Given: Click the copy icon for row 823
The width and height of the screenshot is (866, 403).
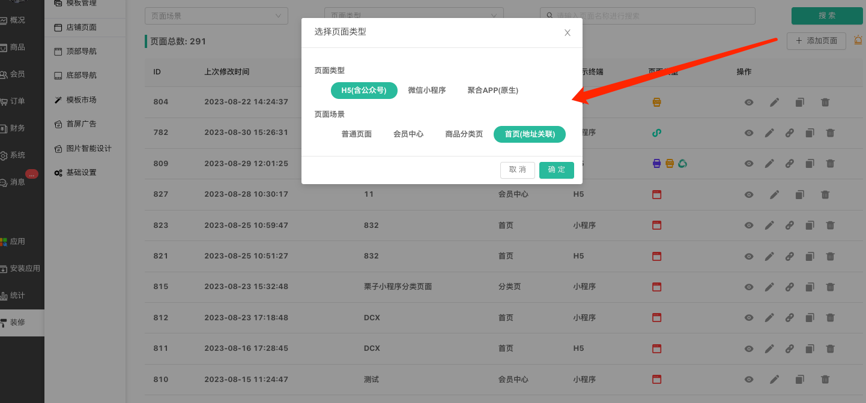Looking at the screenshot, I should pyautogui.click(x=810, y=225).
